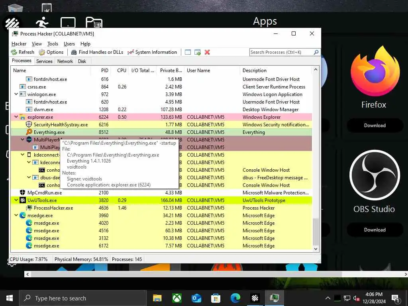Sort by the Description column header

(276, 71)
